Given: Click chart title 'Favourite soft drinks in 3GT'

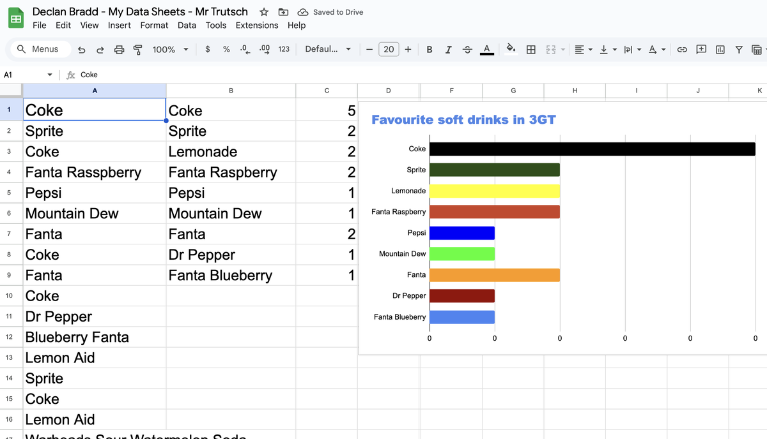Looking at the screenshot, I should tap(464, 119).
